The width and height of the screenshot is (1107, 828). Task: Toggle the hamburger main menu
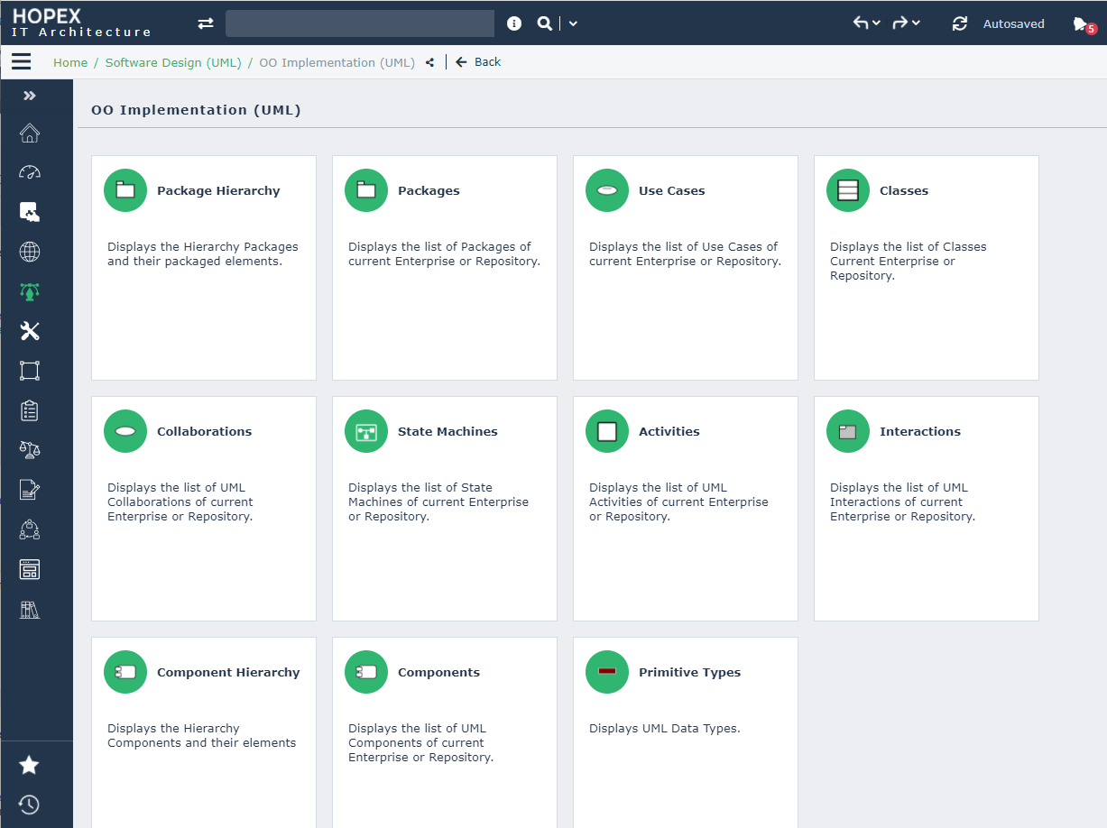click(21, 62)
